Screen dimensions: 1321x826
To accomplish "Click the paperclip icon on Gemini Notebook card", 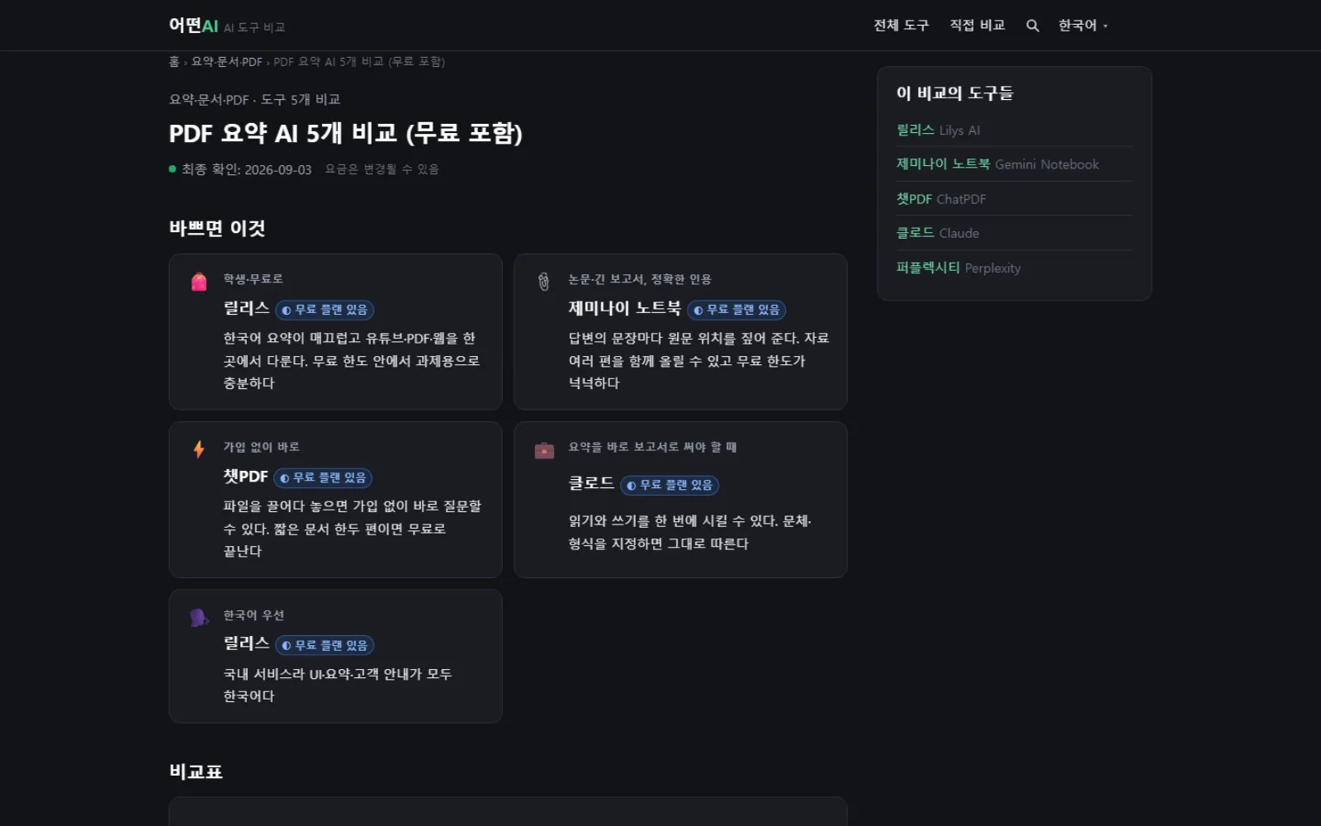I will coord(543,282).
